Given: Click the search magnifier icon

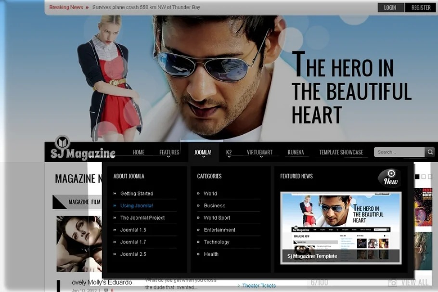Looking at the screenshot, I should (x=430, y=152).
